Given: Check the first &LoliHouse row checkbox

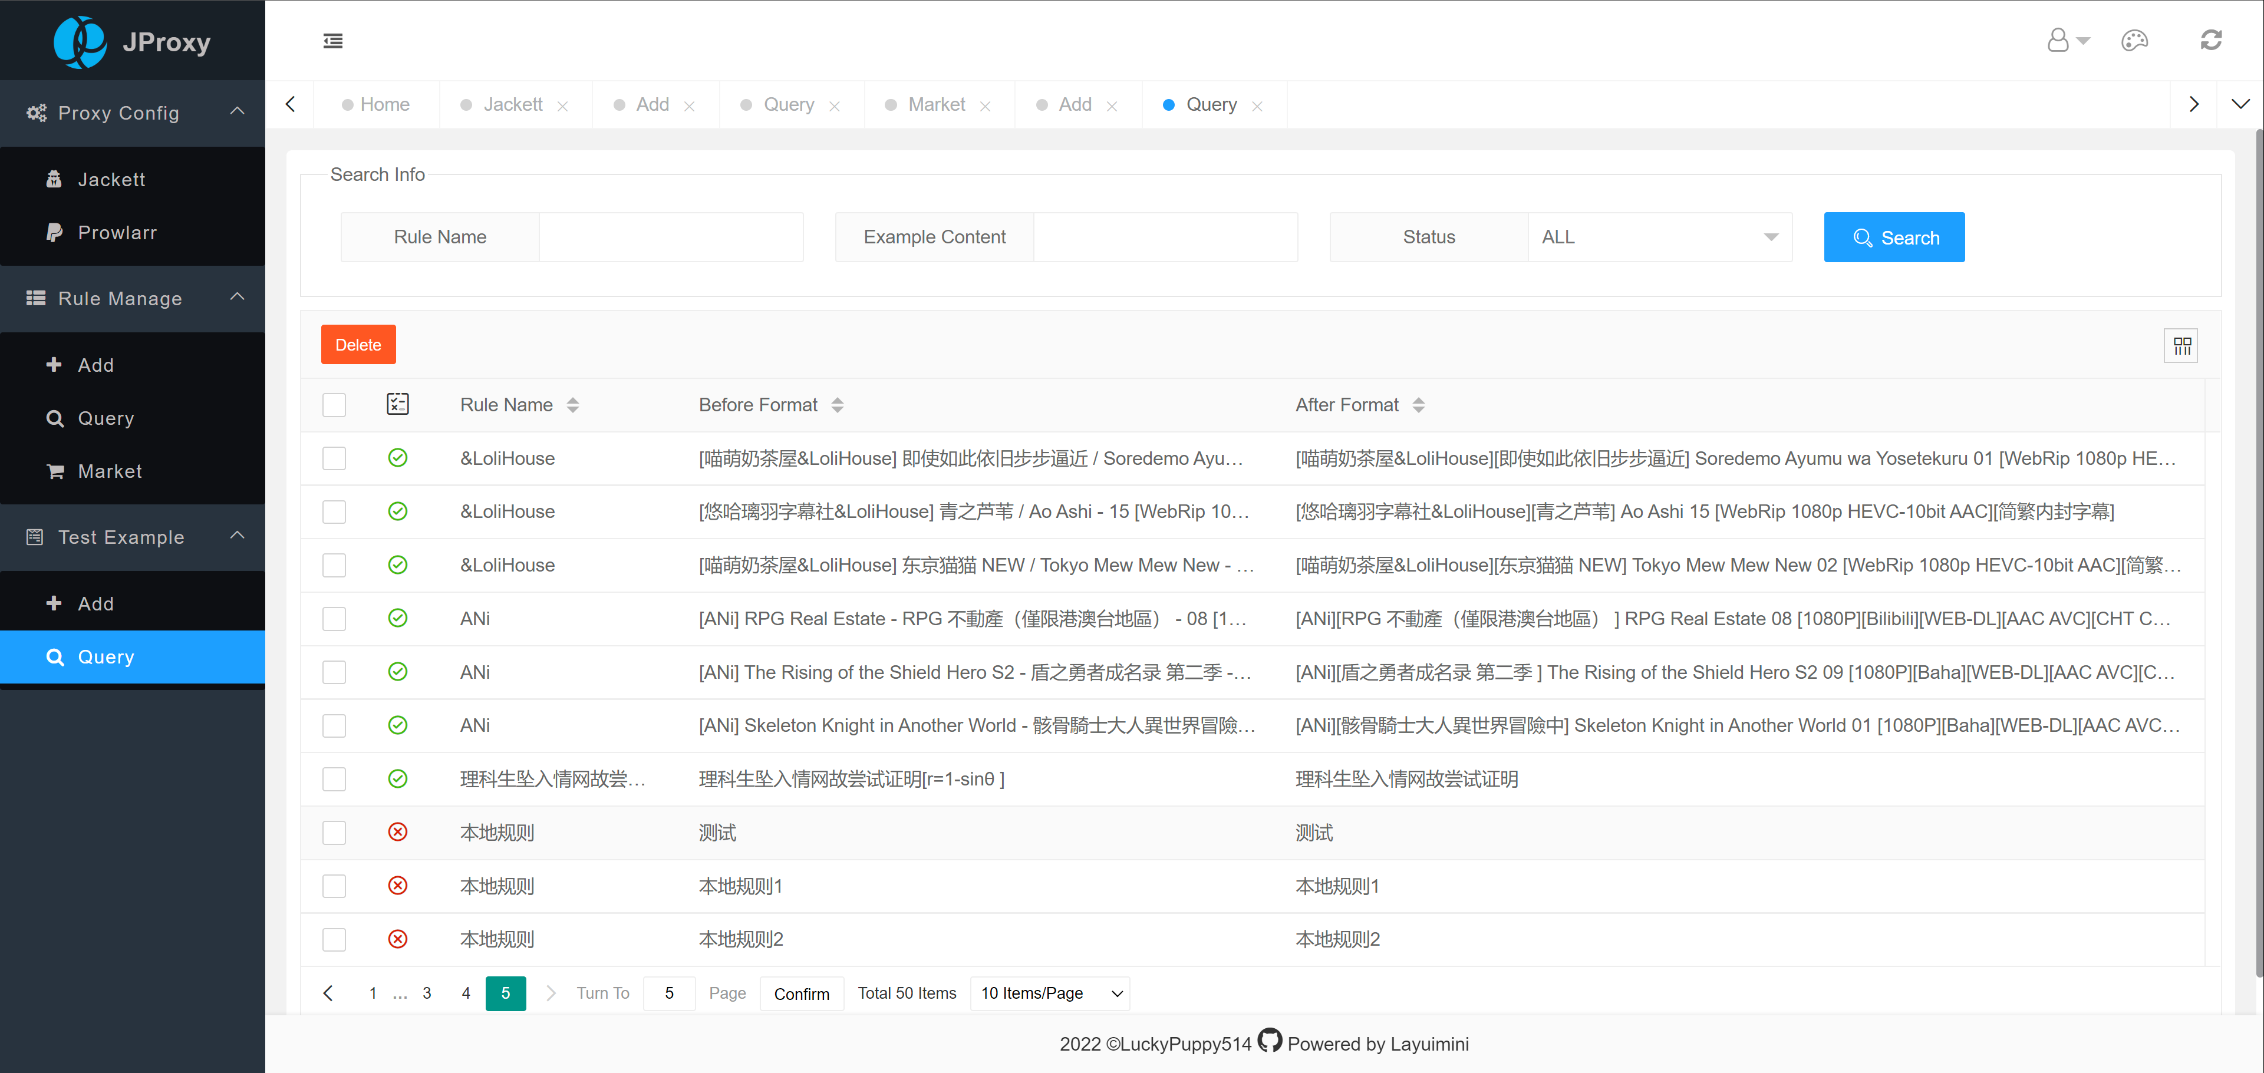Looking at the screenshot, I should click(334, 458).
